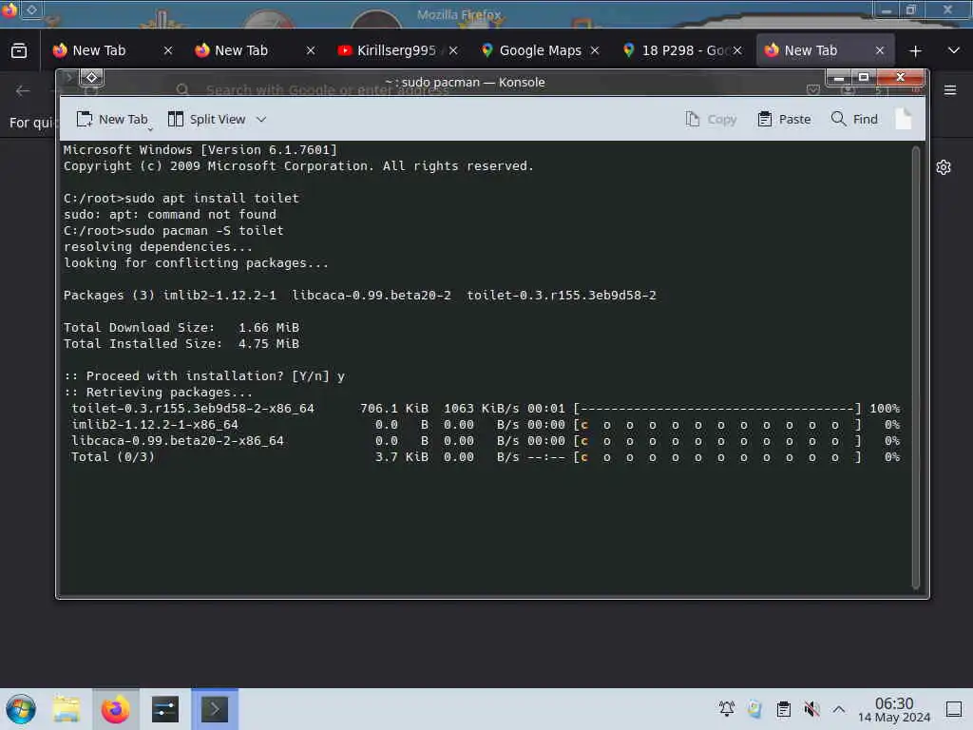Click the Firefox window pin diamond icon
This screenshot has width=973, height=730.
tap(31, 10)
